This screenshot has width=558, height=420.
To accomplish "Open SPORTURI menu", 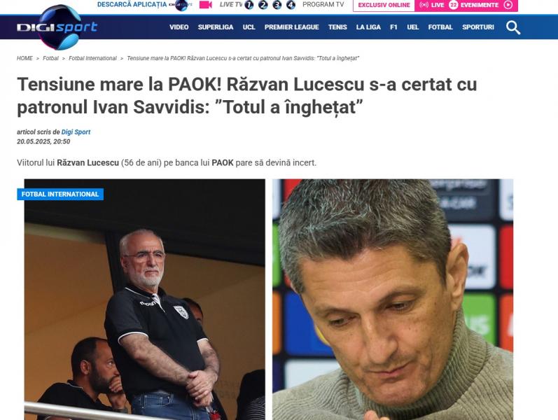I will pyautogui.click(x=478, y=27).
